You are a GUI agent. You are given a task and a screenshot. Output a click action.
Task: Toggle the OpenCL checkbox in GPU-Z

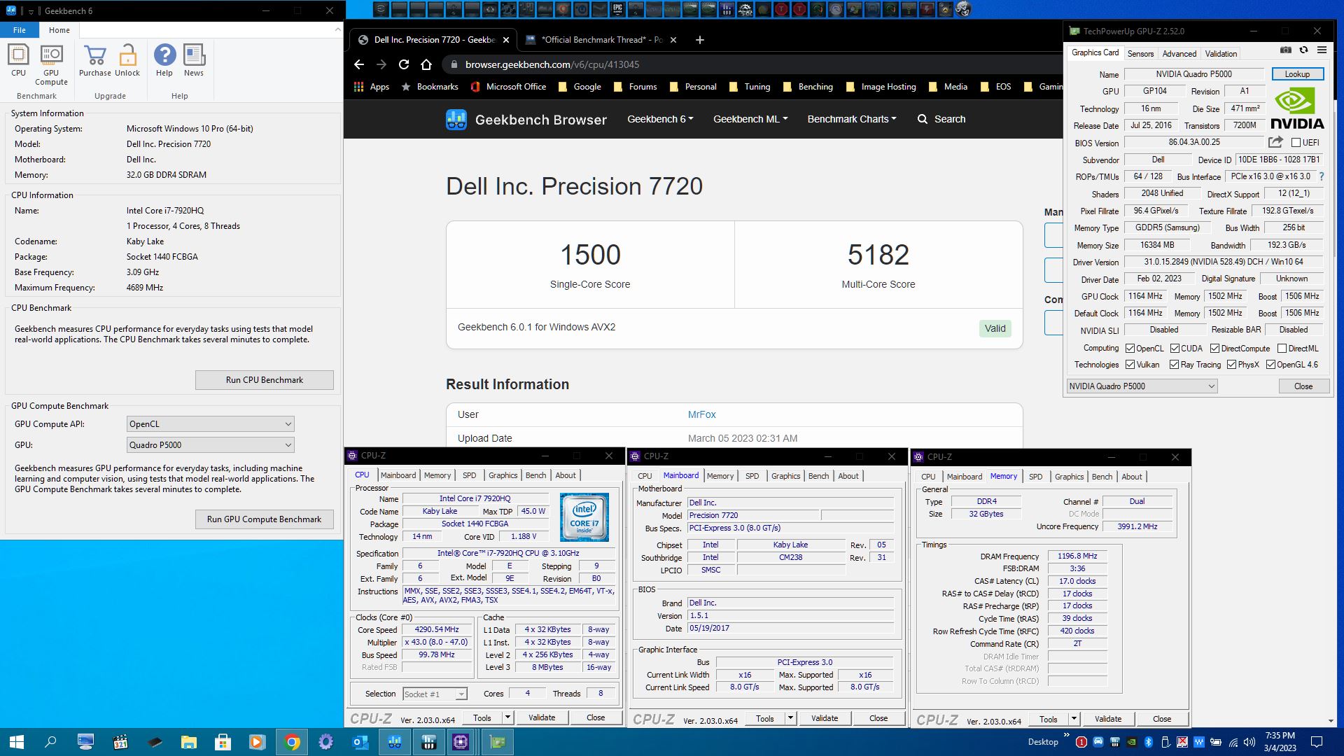pos(1130,349)
